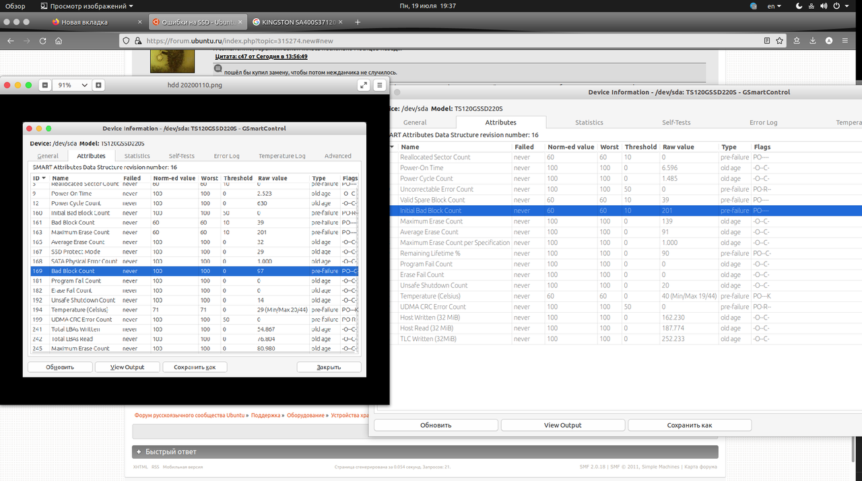862x481 pixels.
Task: Select the Host Written (32 MiB) row
Action: coord(625,318)
